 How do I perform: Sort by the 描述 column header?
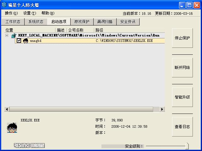(61, 30)
